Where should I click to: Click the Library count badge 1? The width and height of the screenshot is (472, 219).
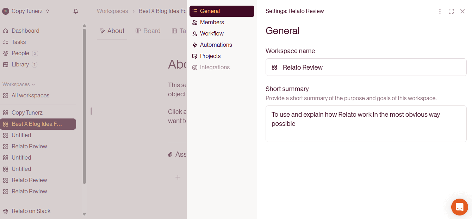(35, 65)
